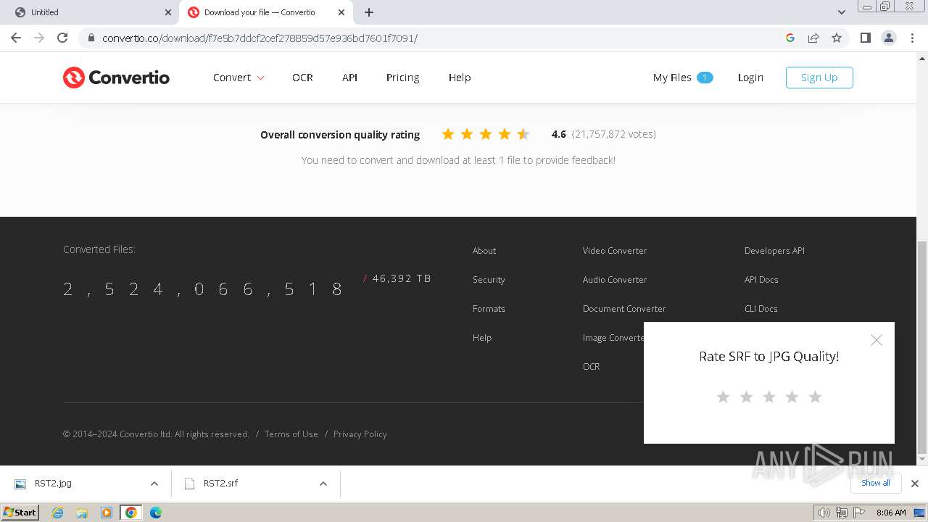View site security lock icon
Screen dimensions: 928x522
pos(91,38)
